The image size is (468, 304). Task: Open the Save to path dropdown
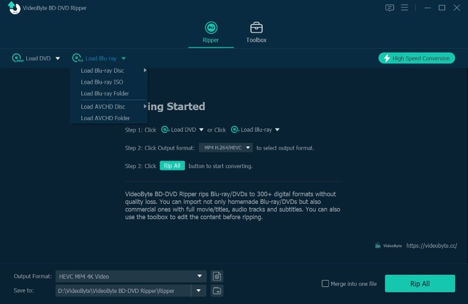pyautogui.click(x=199, y=291)
